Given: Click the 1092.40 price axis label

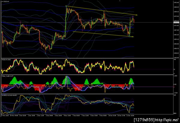Looking at the screenshot, I should [x=176, y=2].
